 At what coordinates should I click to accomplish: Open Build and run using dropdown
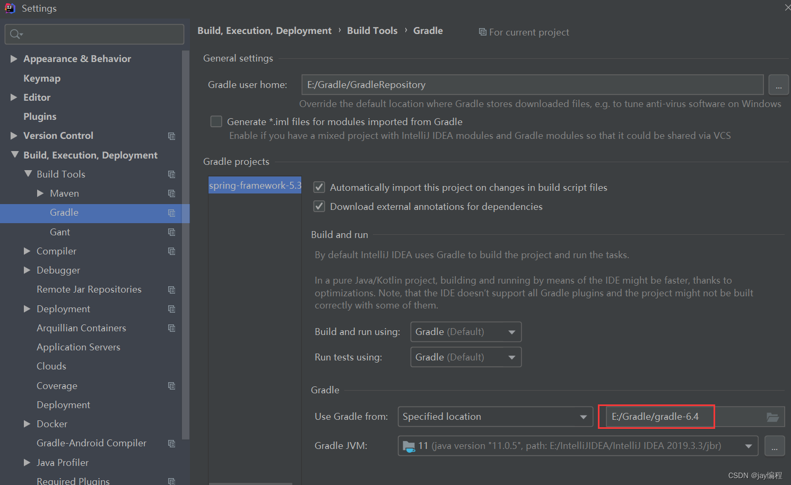point(466,332)
